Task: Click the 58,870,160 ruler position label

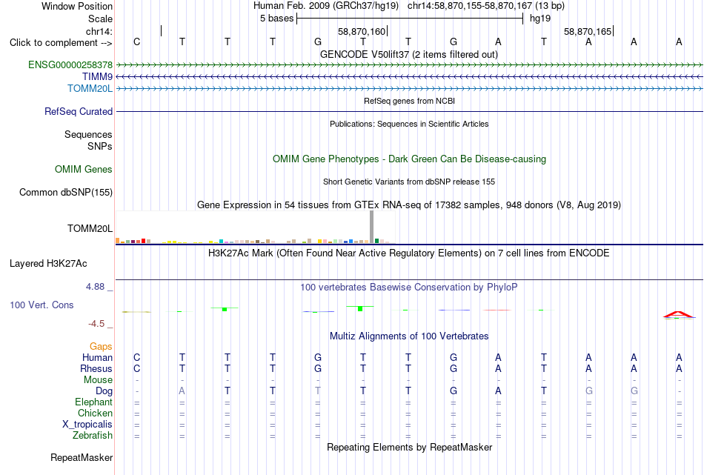Action: coord(362,31)
